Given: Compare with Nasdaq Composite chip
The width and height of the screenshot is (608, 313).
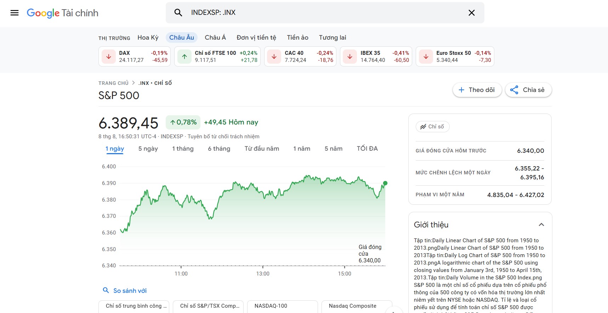Looking at the screenshot, I should coord(357,306).
